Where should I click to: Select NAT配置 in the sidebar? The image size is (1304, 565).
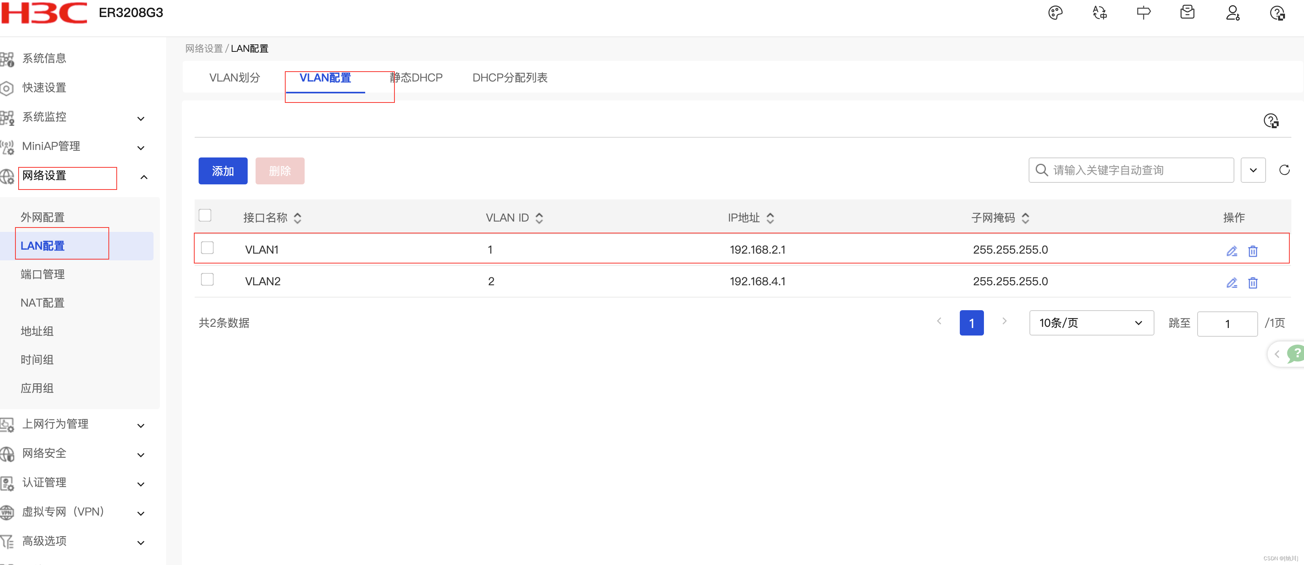tap(42, 302)
